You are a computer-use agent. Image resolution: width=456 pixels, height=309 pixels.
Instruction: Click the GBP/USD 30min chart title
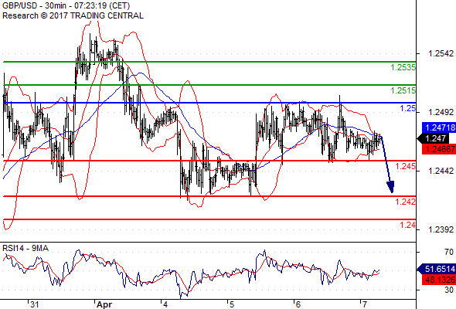(x=66, y=5)
